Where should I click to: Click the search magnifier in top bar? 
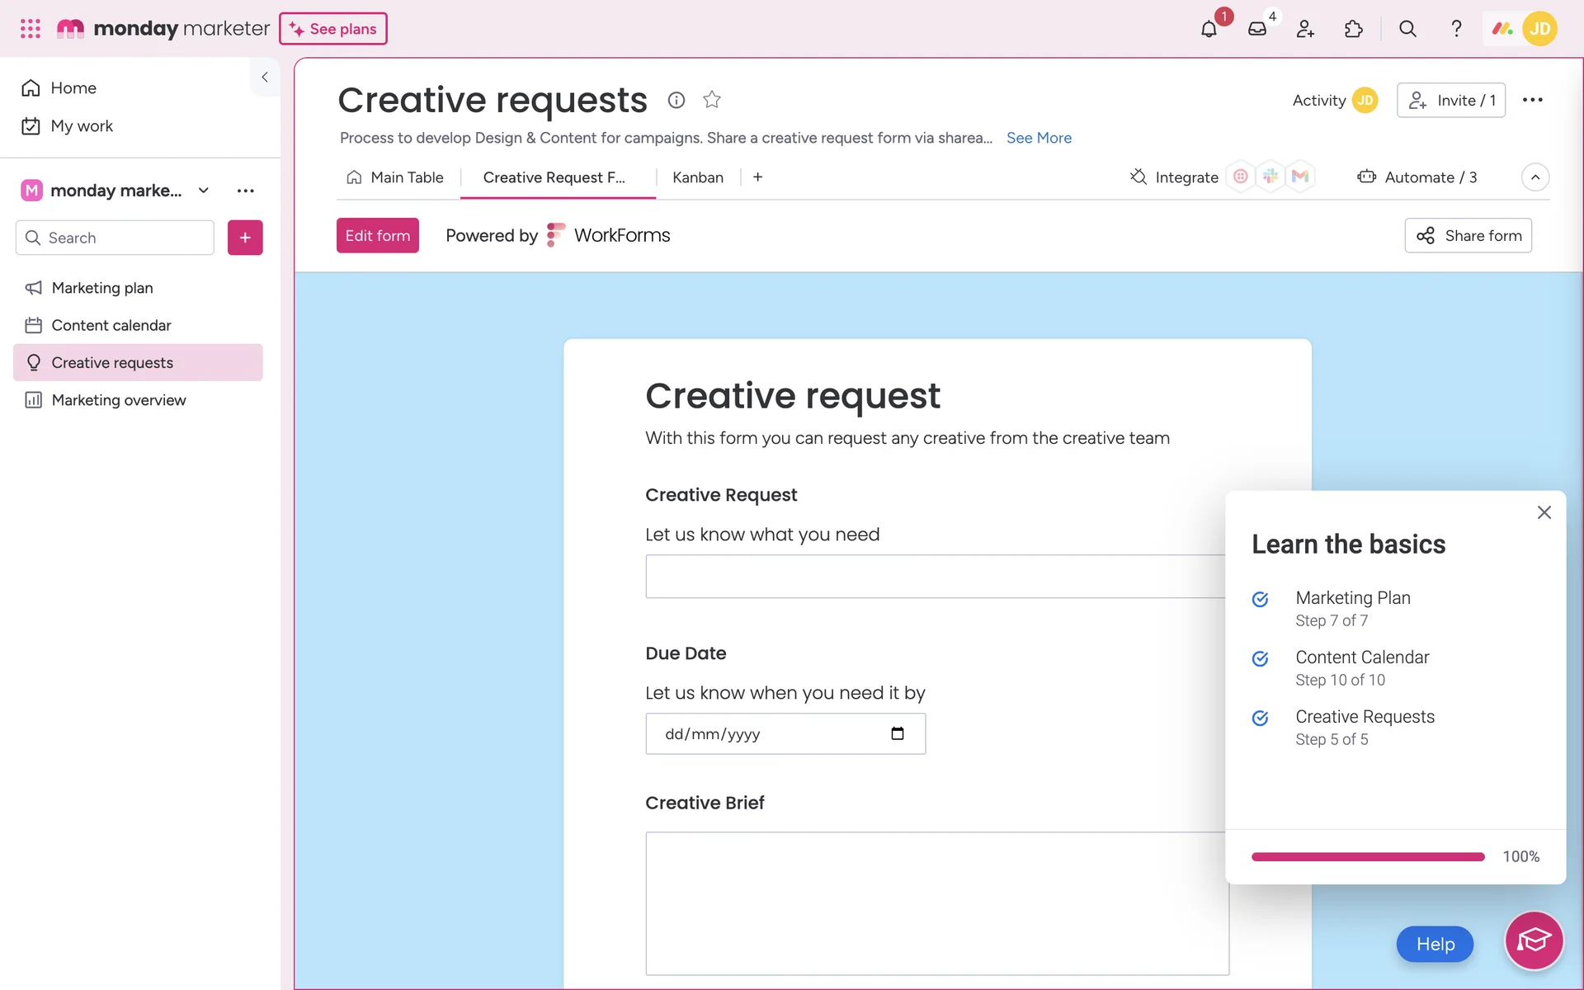1407,29
